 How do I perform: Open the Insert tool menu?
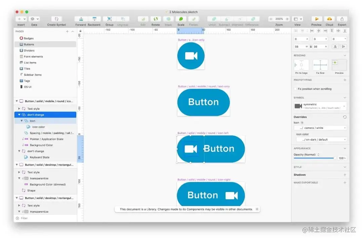[x=21, y=19]
